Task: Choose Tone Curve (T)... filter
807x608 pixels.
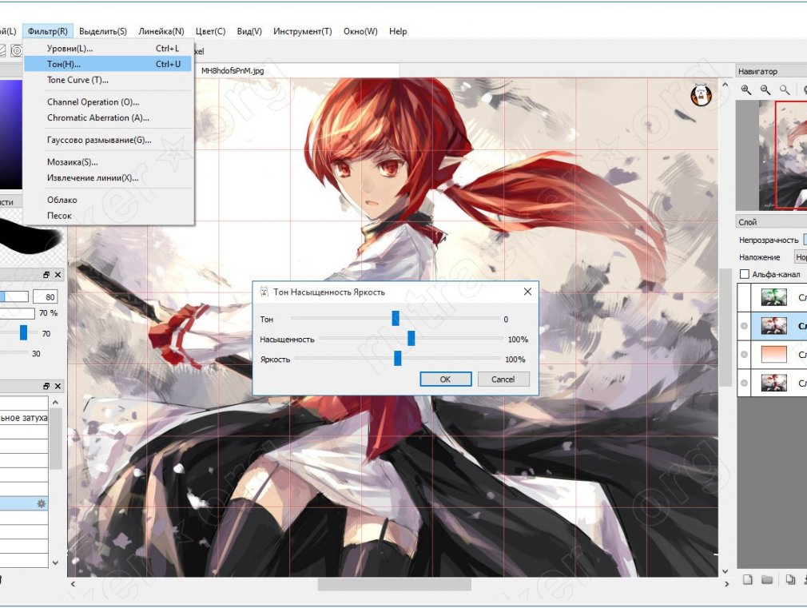Action: [x=108, y=80]
